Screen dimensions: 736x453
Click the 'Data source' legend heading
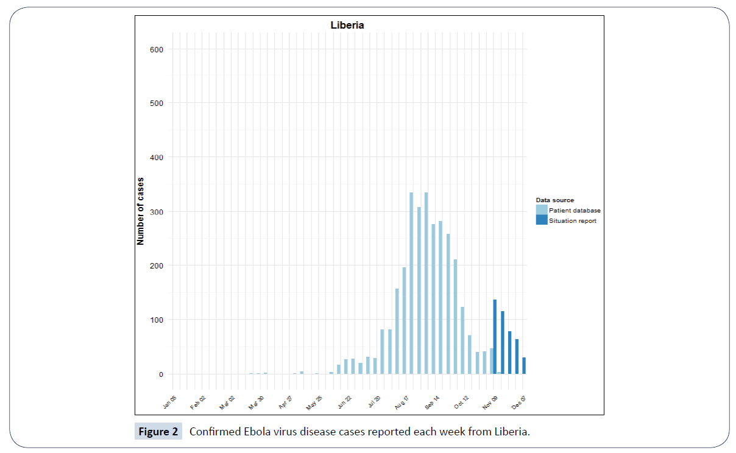554,200
